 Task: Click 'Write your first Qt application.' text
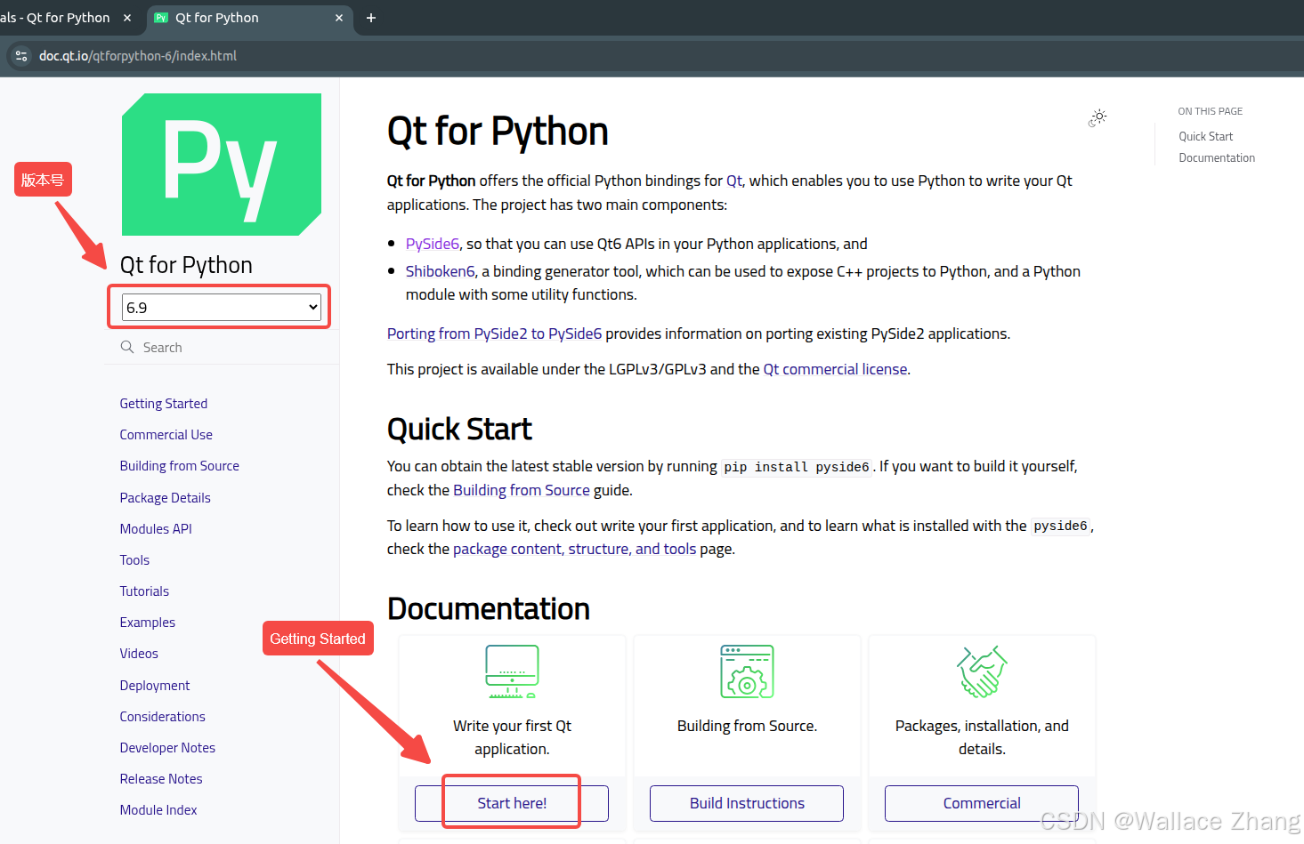coord(512,737)
